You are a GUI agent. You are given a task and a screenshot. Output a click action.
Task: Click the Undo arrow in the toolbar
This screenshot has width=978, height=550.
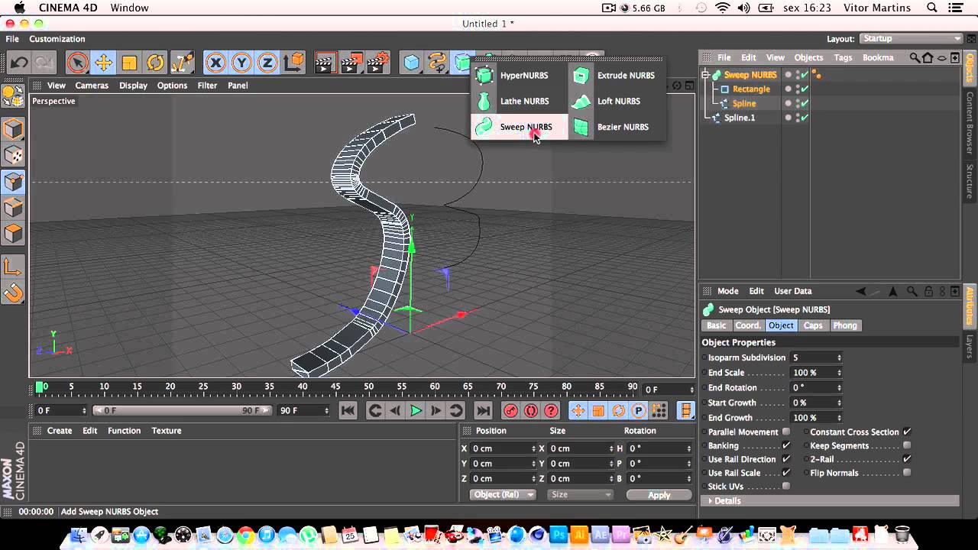[19, 63]
